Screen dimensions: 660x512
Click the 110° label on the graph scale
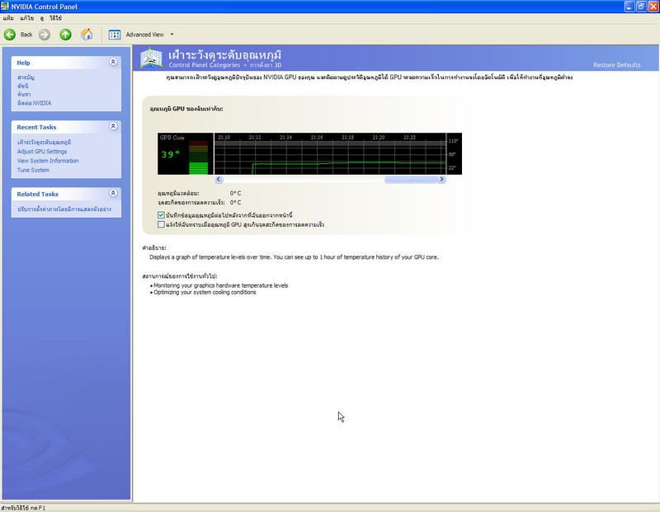click(453, 141)
